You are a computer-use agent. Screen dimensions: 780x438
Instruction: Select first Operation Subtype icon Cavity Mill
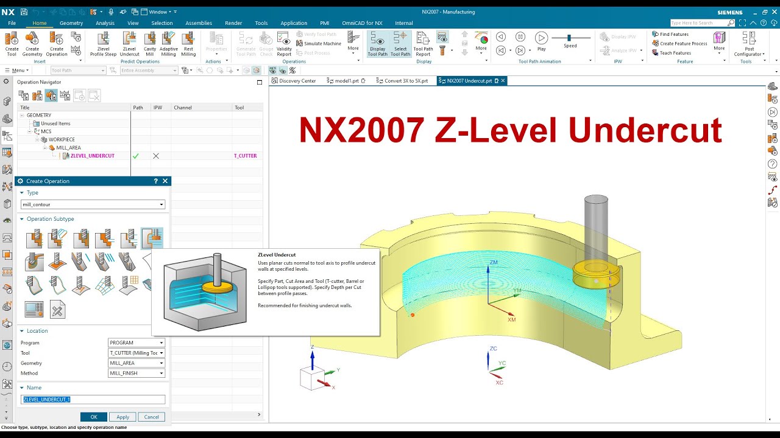coord(34,238)
